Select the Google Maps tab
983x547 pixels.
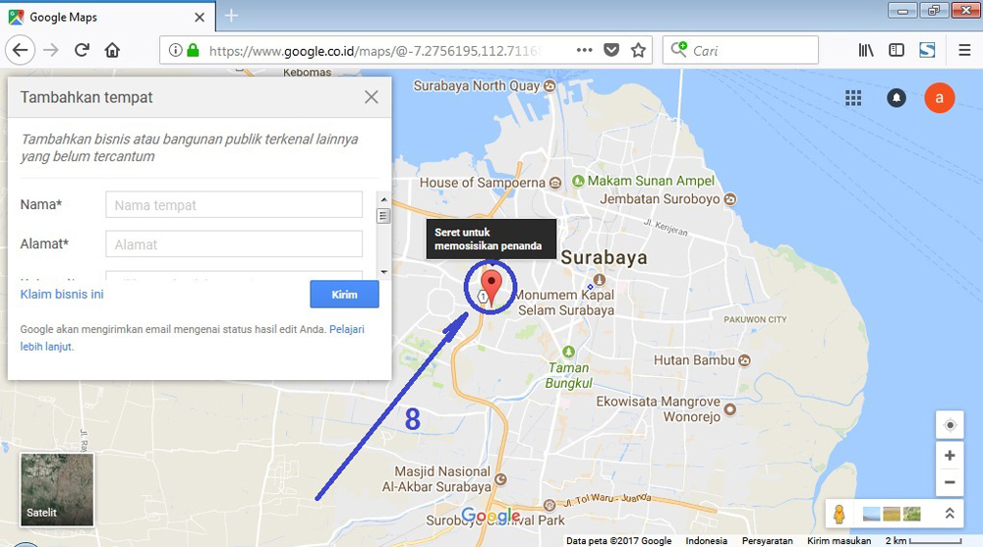(x=108, y=17)
